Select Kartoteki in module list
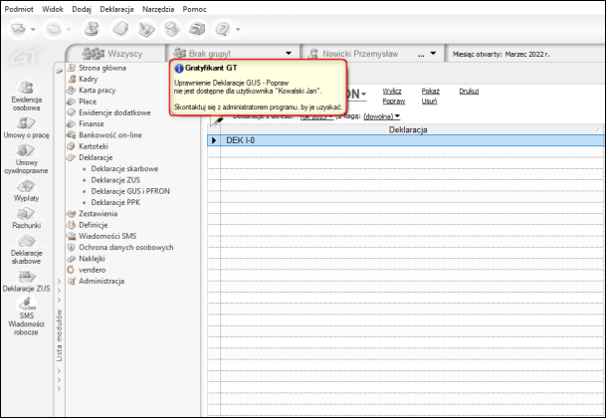 89,146
